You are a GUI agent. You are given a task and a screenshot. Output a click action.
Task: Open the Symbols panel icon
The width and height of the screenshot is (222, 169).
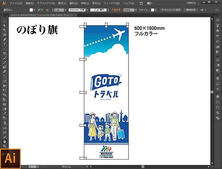pyautogui.click(x=217, y=31)
